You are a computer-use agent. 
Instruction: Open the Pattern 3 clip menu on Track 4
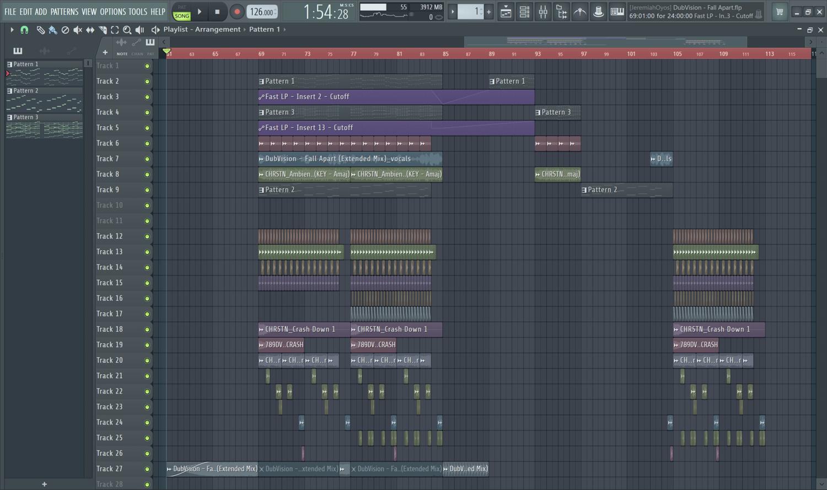[x=261, y=112]
